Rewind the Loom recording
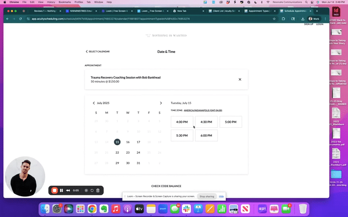Image resolution: width=348 pixels, height=217 pixels. click(x=68, y=190)
